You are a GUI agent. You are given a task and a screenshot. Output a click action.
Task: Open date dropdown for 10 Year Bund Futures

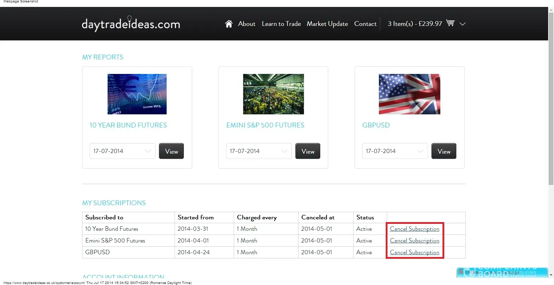(x=122, y=151)
